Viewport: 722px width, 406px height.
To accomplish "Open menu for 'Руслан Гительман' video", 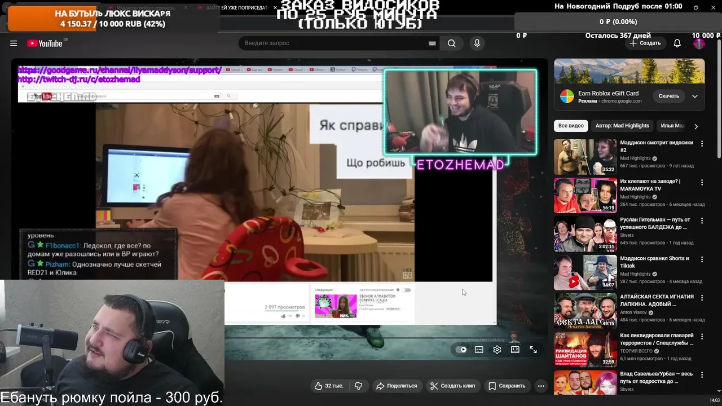I will [702, 220].
